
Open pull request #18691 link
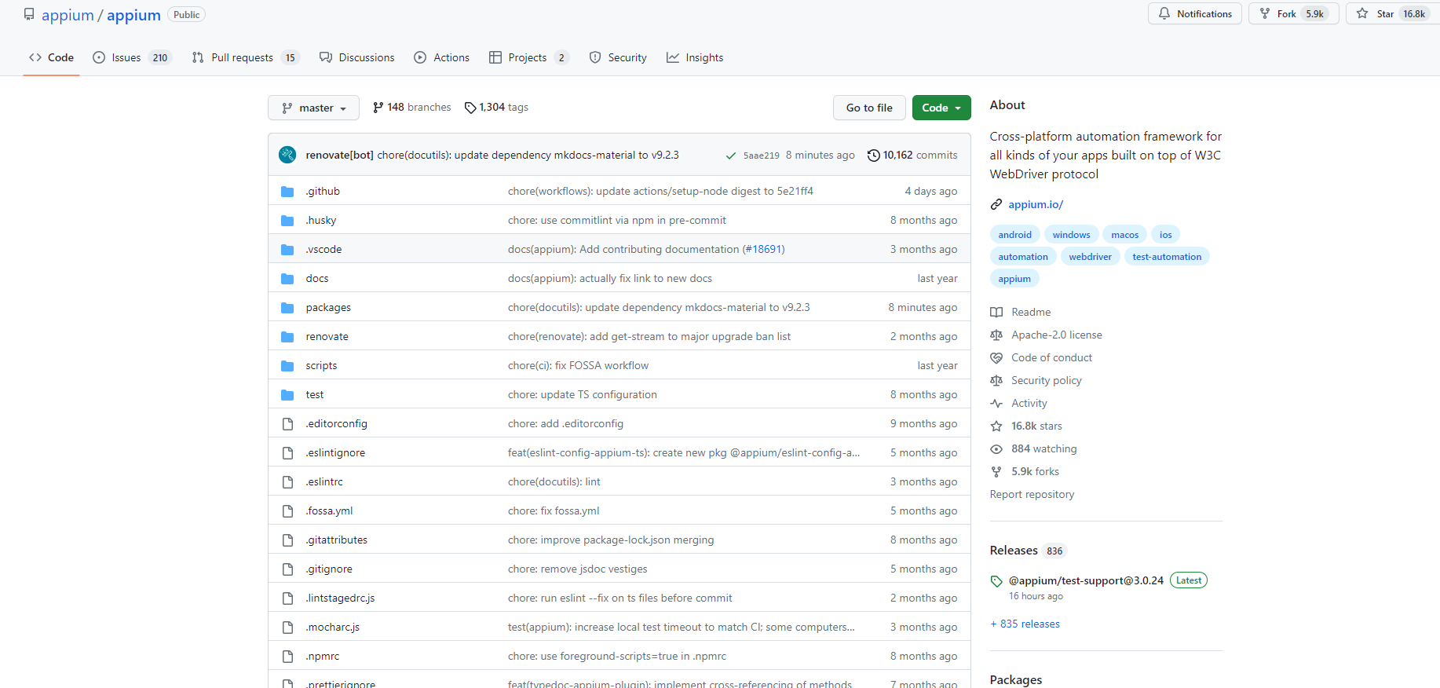click(763, 250)
